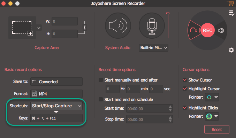Click the Record time options heading

pyautogui.click(x=117, y=70)
